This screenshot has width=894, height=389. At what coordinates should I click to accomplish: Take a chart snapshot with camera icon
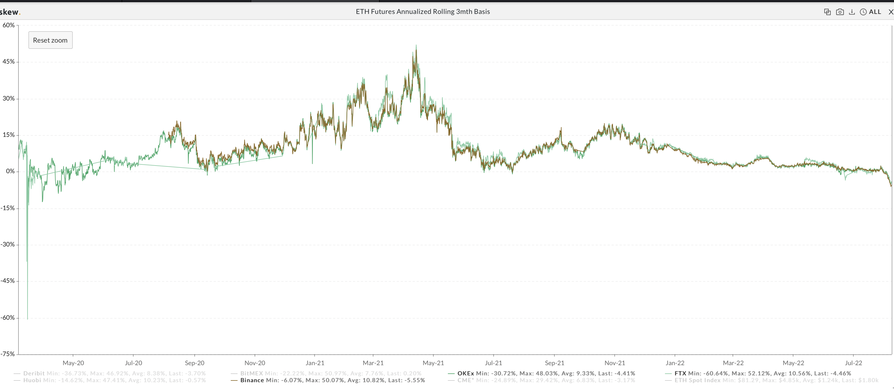tap(840, 12)
